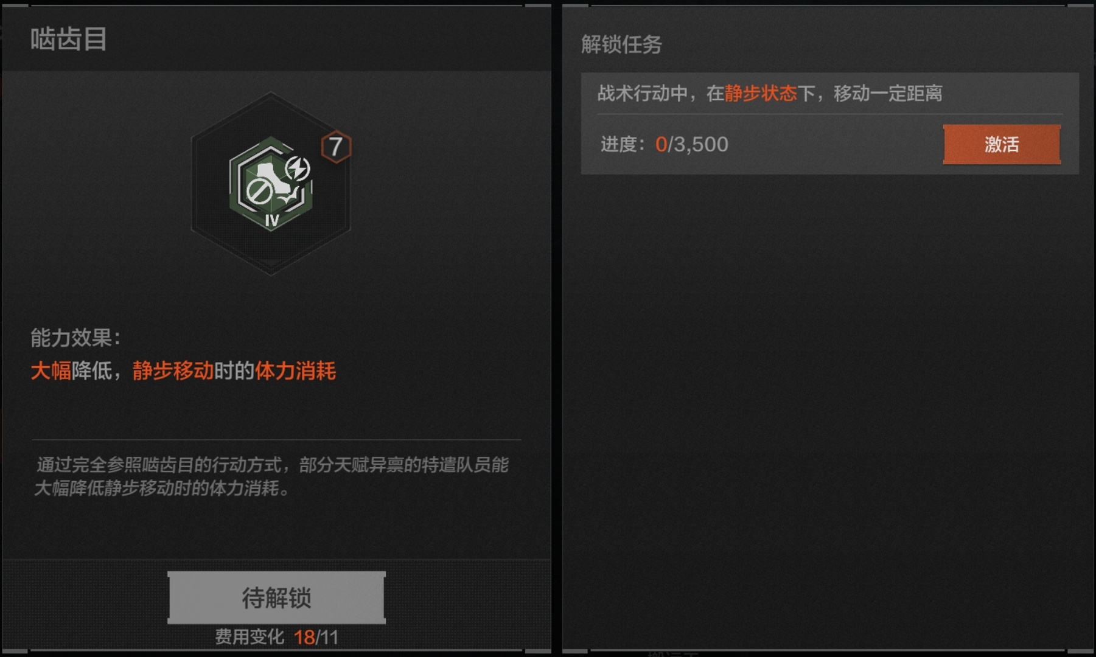
Task: Click the 大幅 highlighted word in effect
Action: click(51, 370)
